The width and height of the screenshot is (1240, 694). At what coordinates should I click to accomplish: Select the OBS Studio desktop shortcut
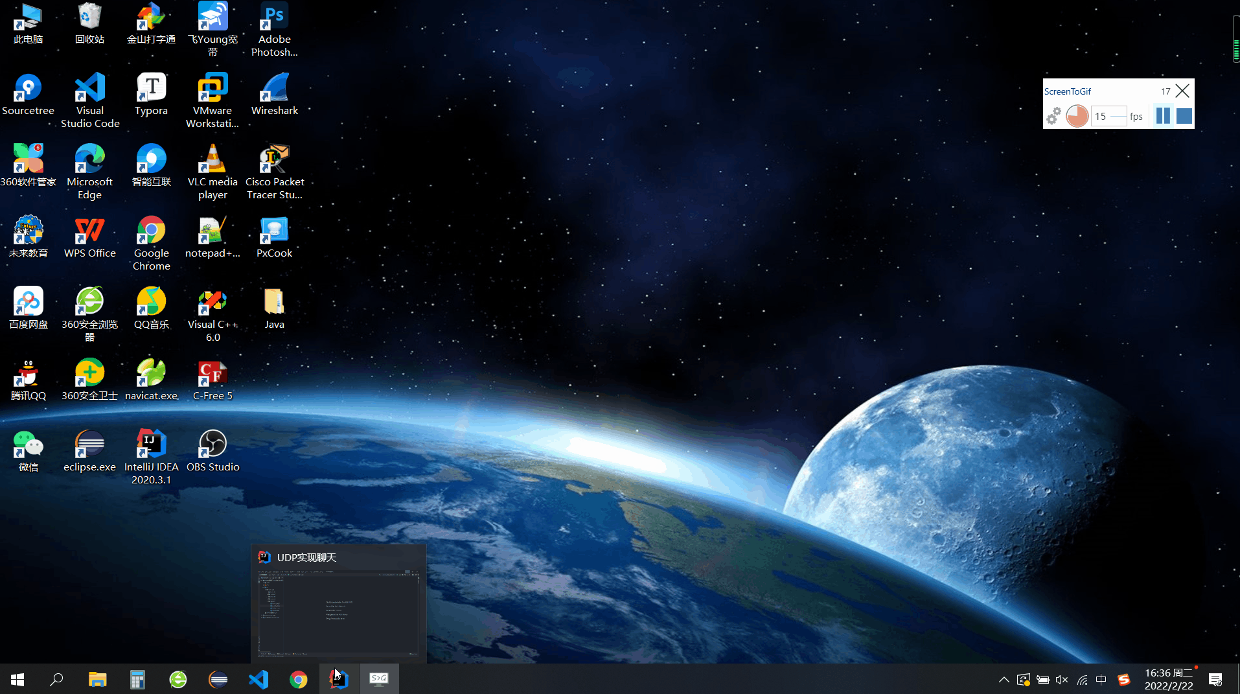212,452
